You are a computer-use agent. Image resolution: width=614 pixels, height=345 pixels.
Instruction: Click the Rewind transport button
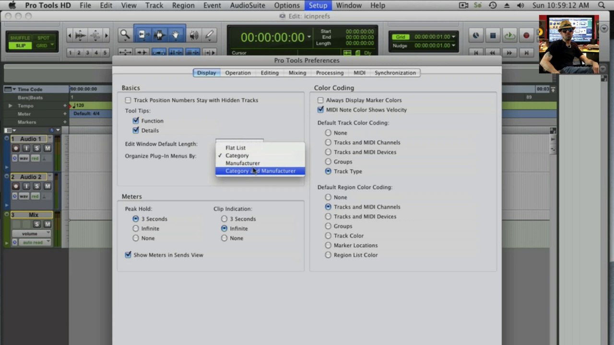point(493,52)
